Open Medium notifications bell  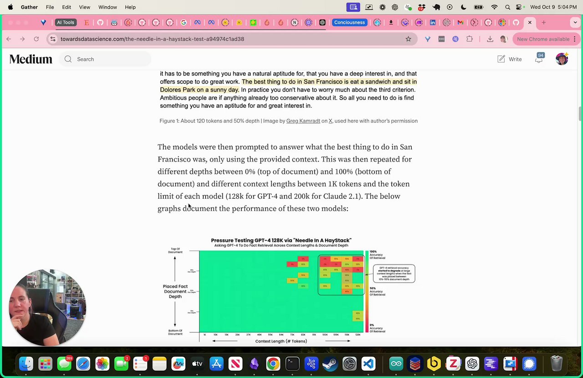click(x=539, y=59)
